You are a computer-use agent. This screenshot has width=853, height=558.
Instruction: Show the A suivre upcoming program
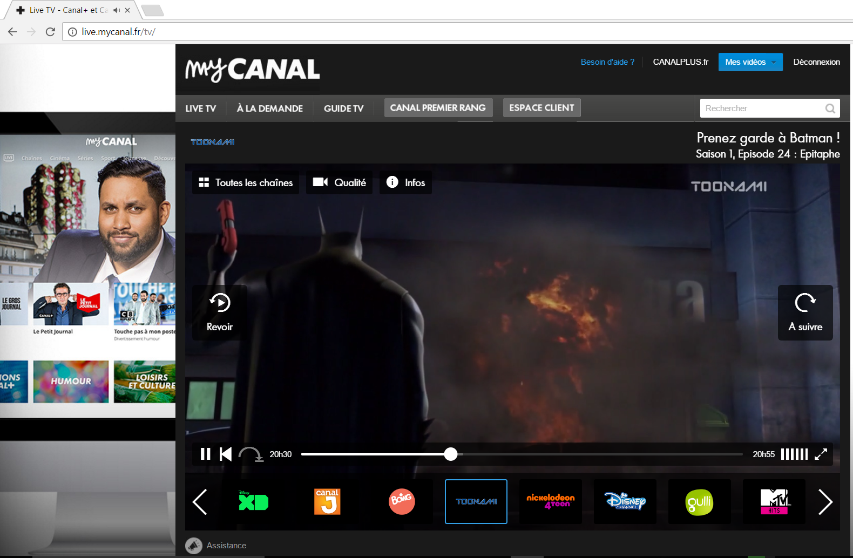click(x=805, y=312)
